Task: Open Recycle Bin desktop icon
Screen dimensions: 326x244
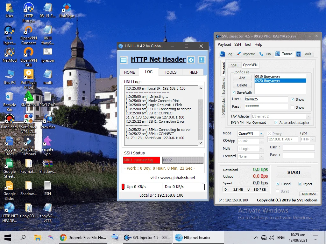Action: (9, 101)
